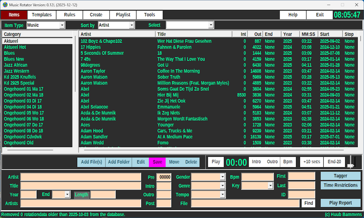
Task: Click the magenta Save button
Action: pyautogui.click(x=157, y=162)
